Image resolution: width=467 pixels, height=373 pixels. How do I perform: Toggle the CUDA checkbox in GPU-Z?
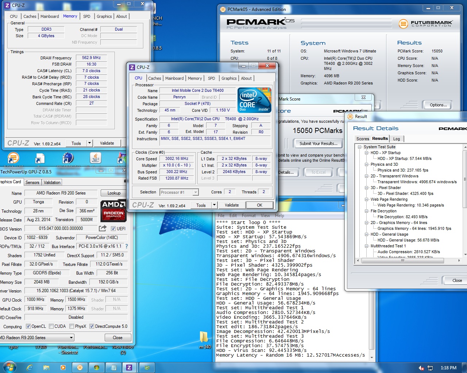coord(51,326)
